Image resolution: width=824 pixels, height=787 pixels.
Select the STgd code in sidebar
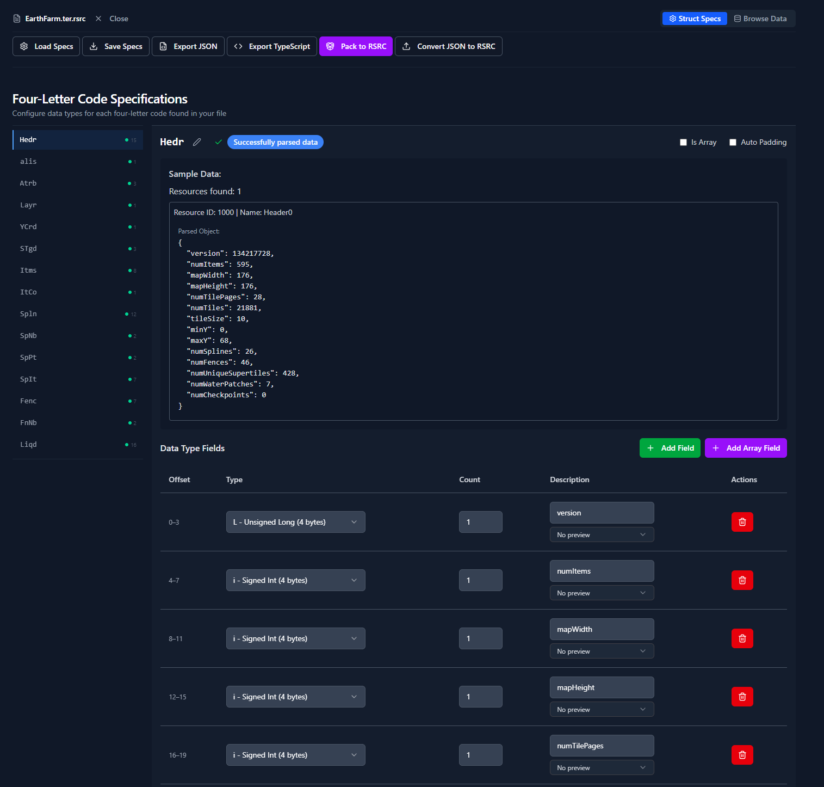pyautogui.click(x=78, y=249)
